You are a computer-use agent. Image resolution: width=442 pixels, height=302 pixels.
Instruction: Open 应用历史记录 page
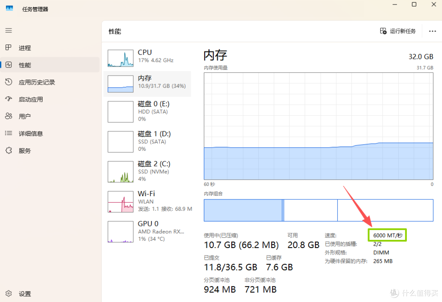click(x=50, y=82)
